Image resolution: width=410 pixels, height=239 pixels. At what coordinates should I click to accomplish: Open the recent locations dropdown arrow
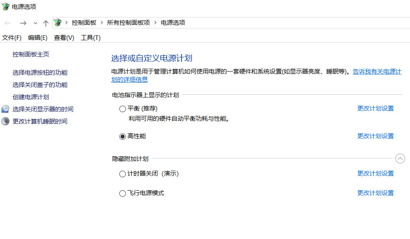35,23
